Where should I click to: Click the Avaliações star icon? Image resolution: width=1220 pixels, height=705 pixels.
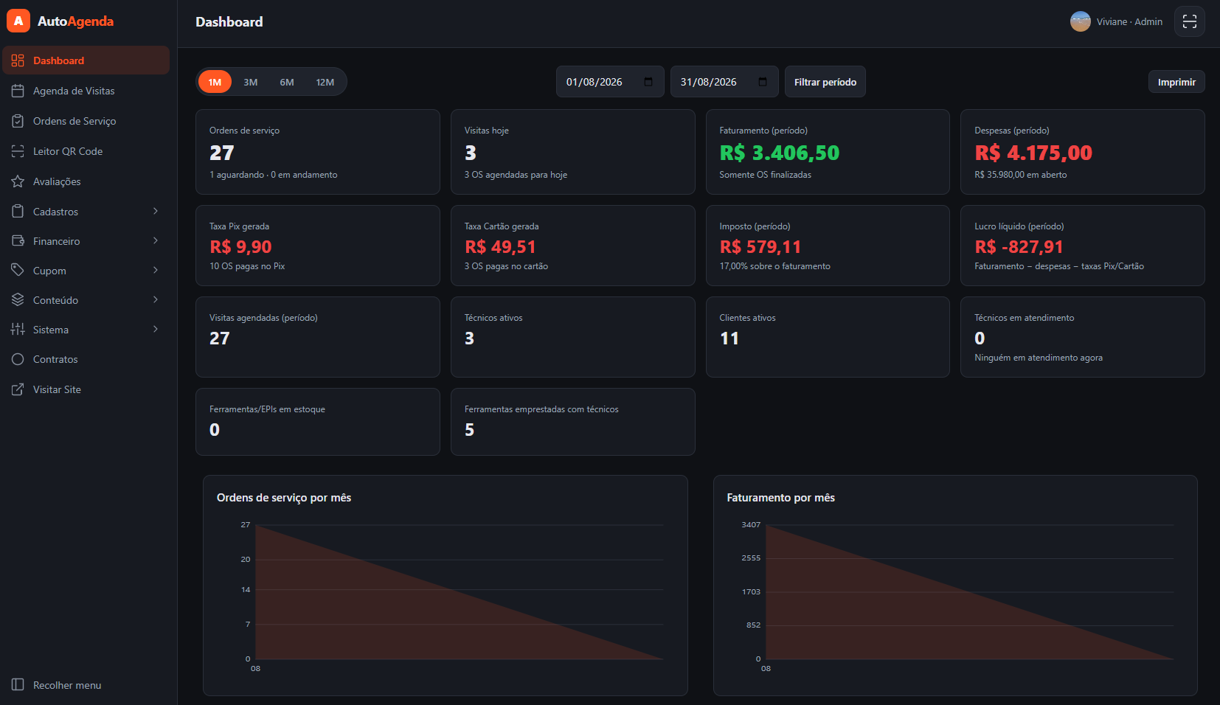tap(18, 181)
